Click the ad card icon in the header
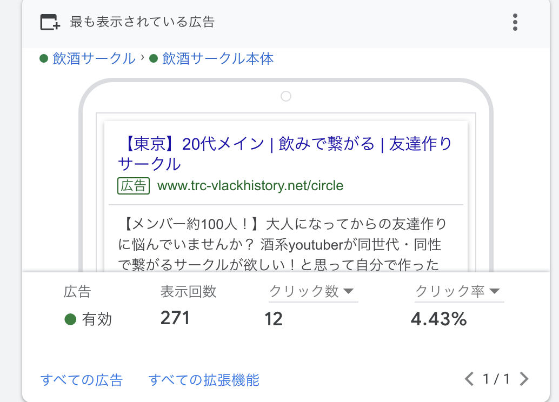The width and height of the screenshot is (559, 402). [50, 22]
